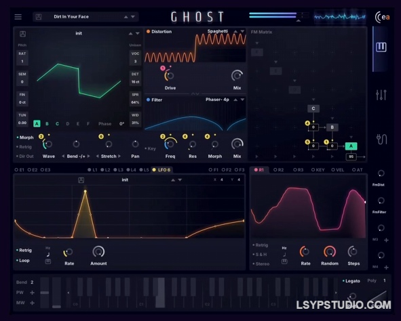Click the plus icon next to M3
The image size is (401, 321).
(387, 240)
